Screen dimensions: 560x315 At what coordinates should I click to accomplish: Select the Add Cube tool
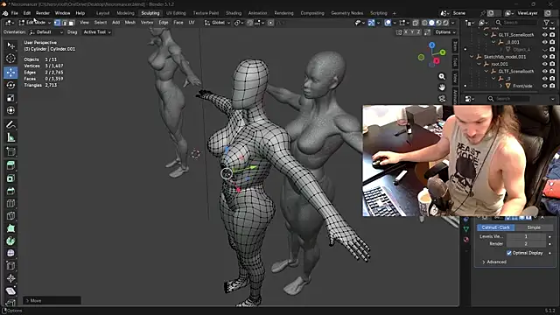click(x=10, y=151)
